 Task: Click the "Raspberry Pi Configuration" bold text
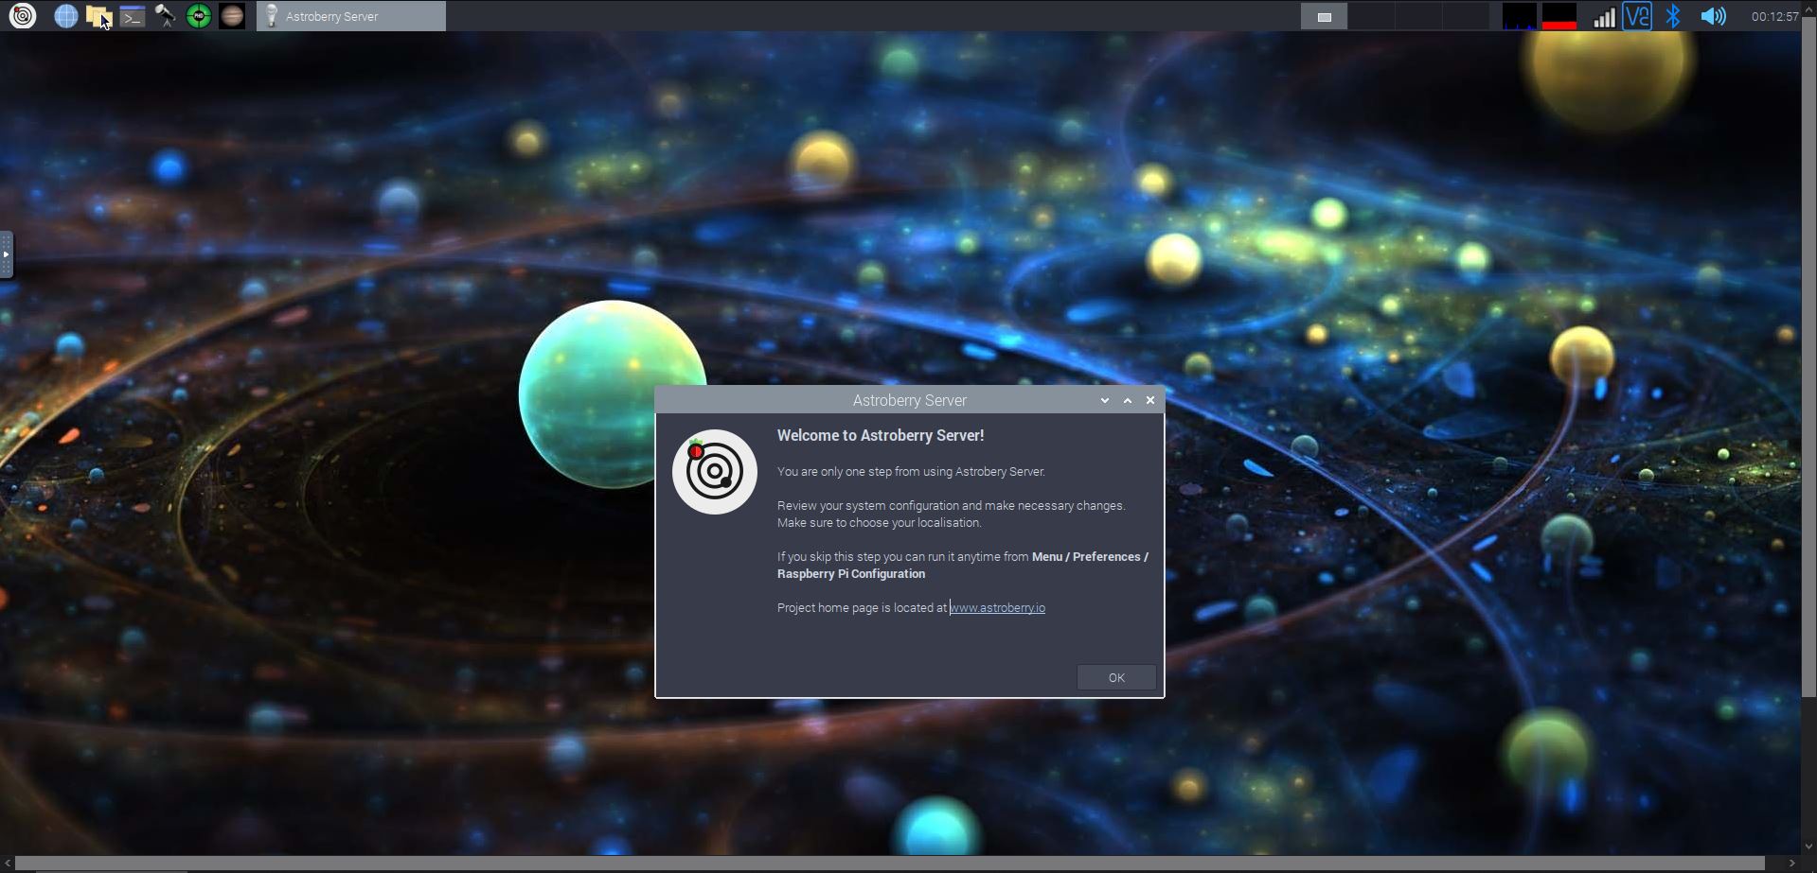(851, 573)
